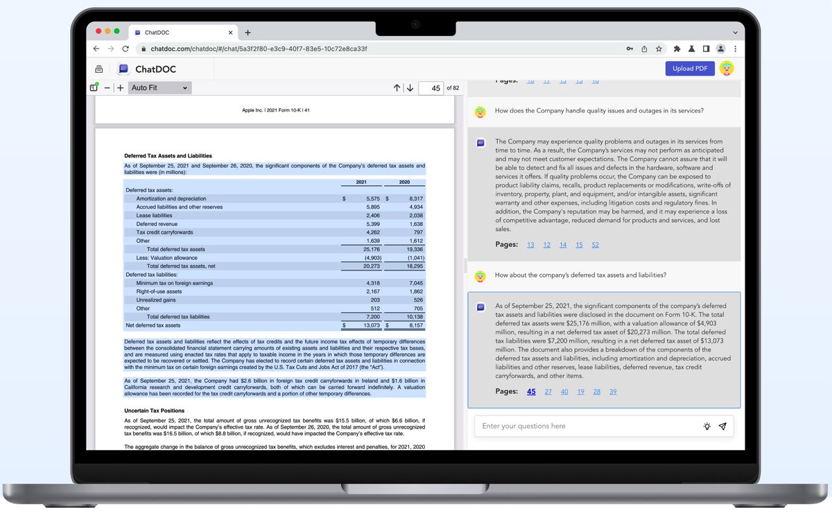The width and height of the screenshot is (832, 514).
Task: Open page 40 link in the deferred tax answer
Action: click(x=564, y=392)
